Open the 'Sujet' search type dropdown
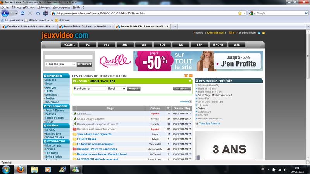The width and height of the screenshot is (310, 174). click(x=116, y=89)
